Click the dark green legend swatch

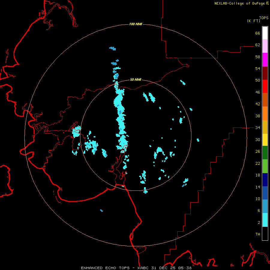[x=265, y=153]
